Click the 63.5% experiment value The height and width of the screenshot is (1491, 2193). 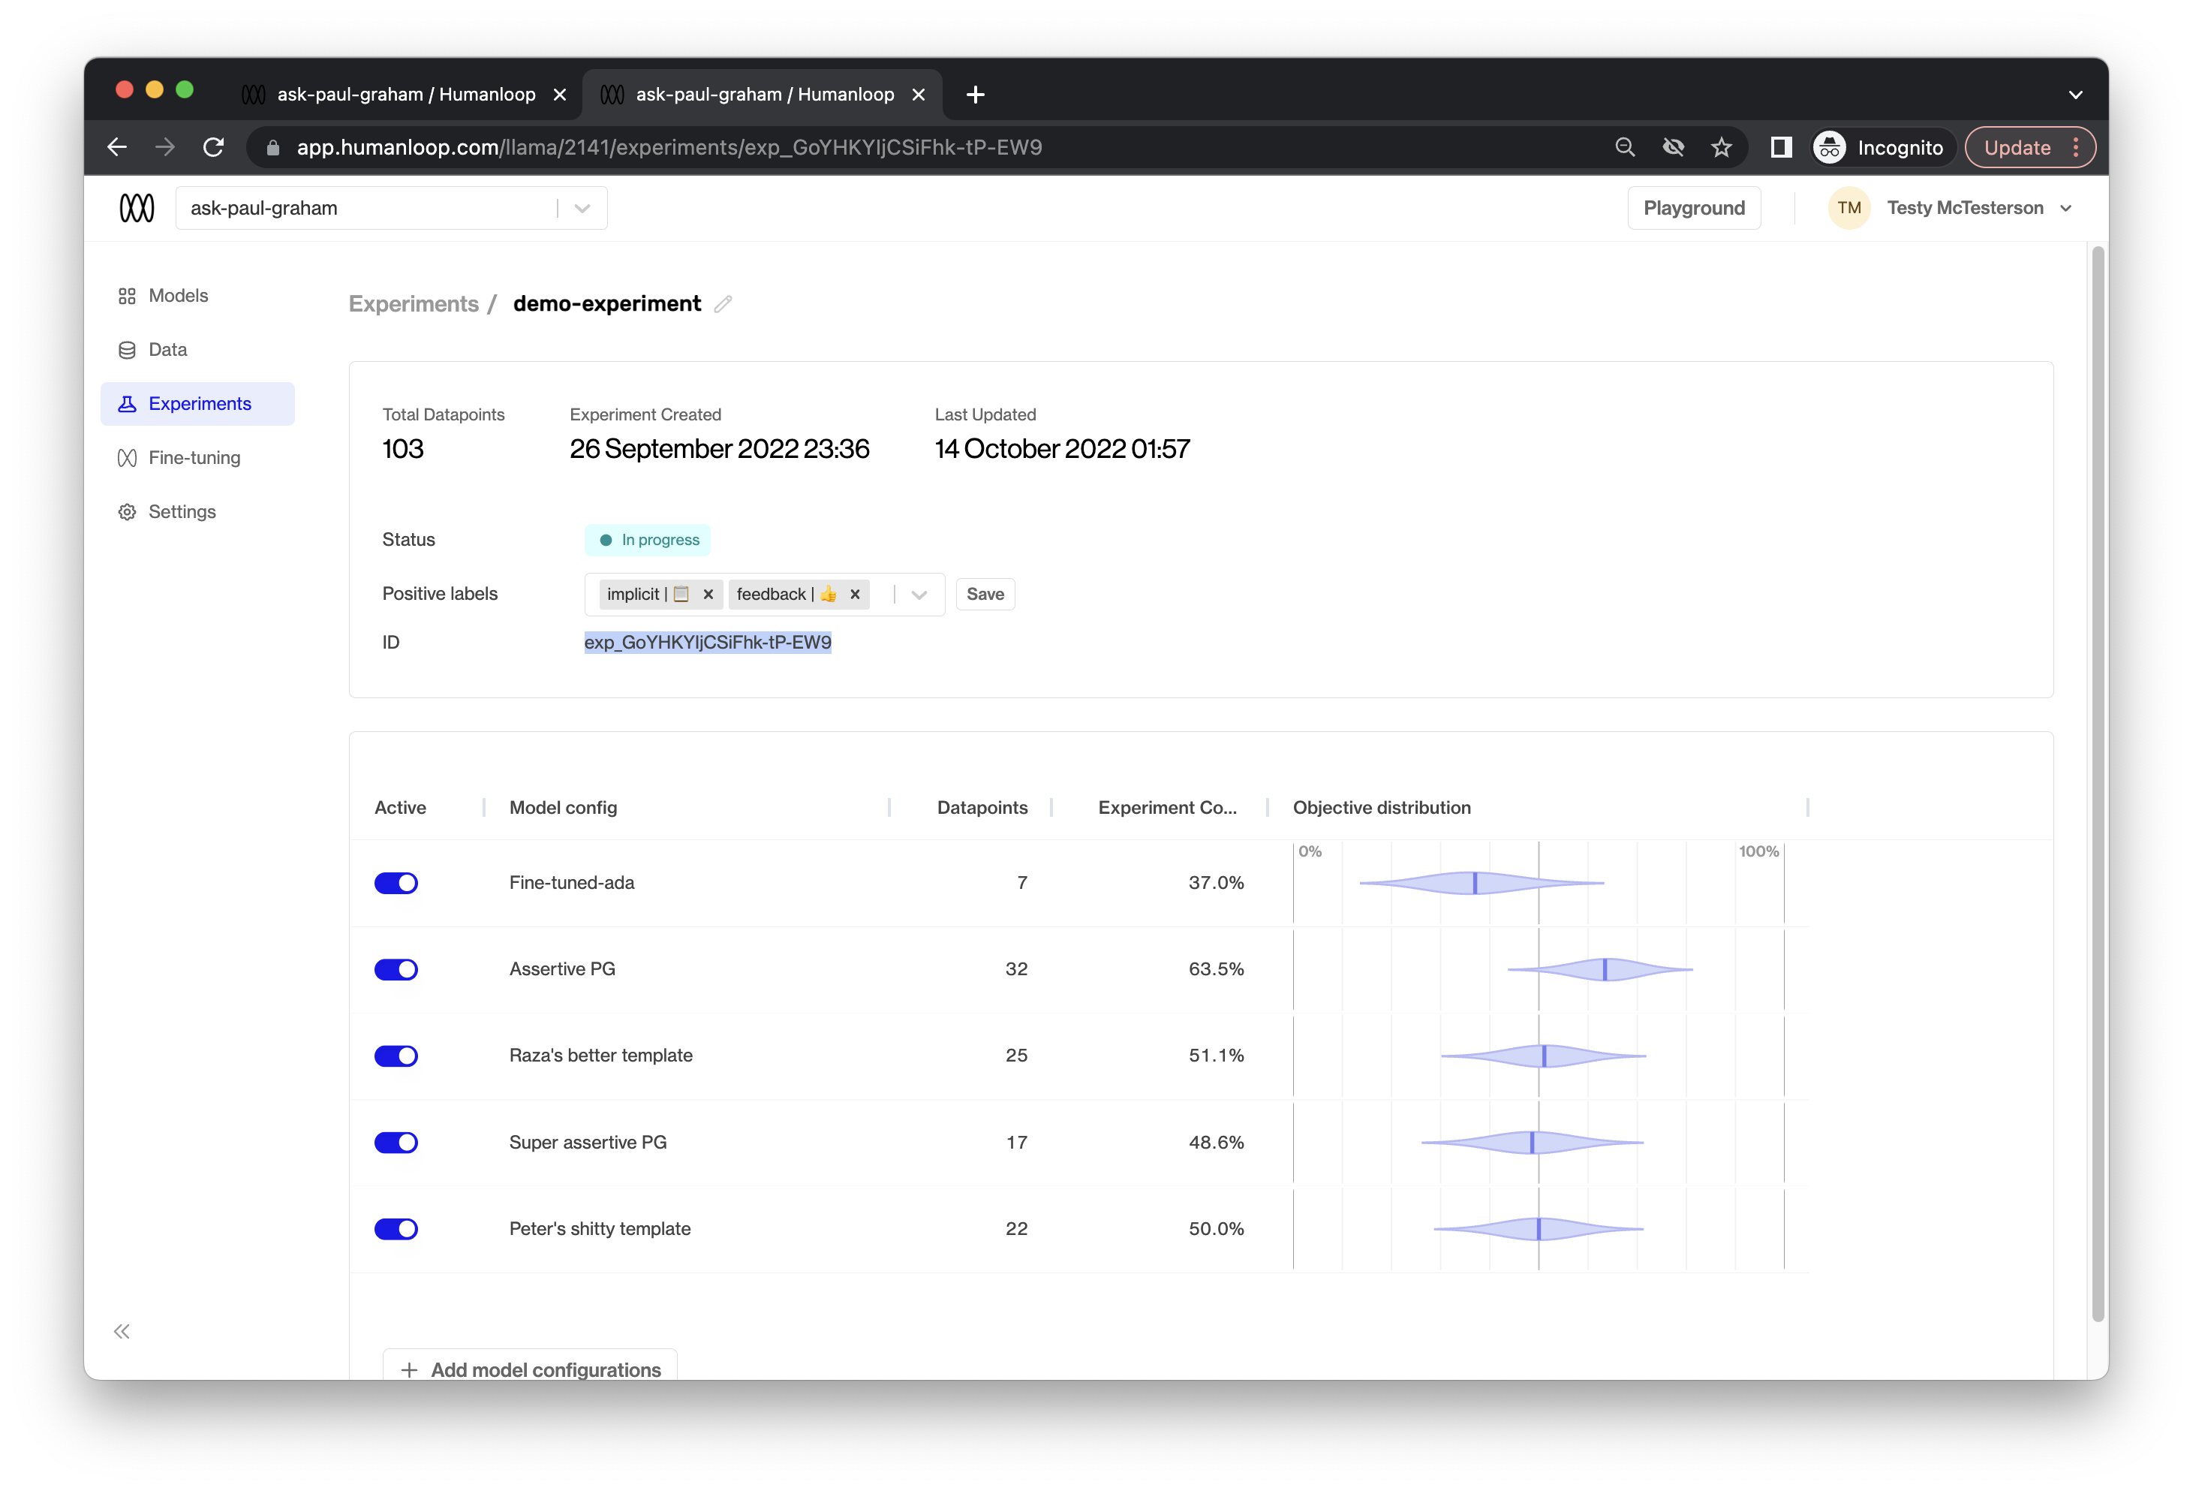1217,969
